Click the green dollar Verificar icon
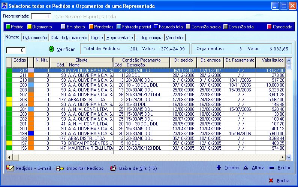The height and width of the screenshot is (187, 298). click(x=52, y=49)
